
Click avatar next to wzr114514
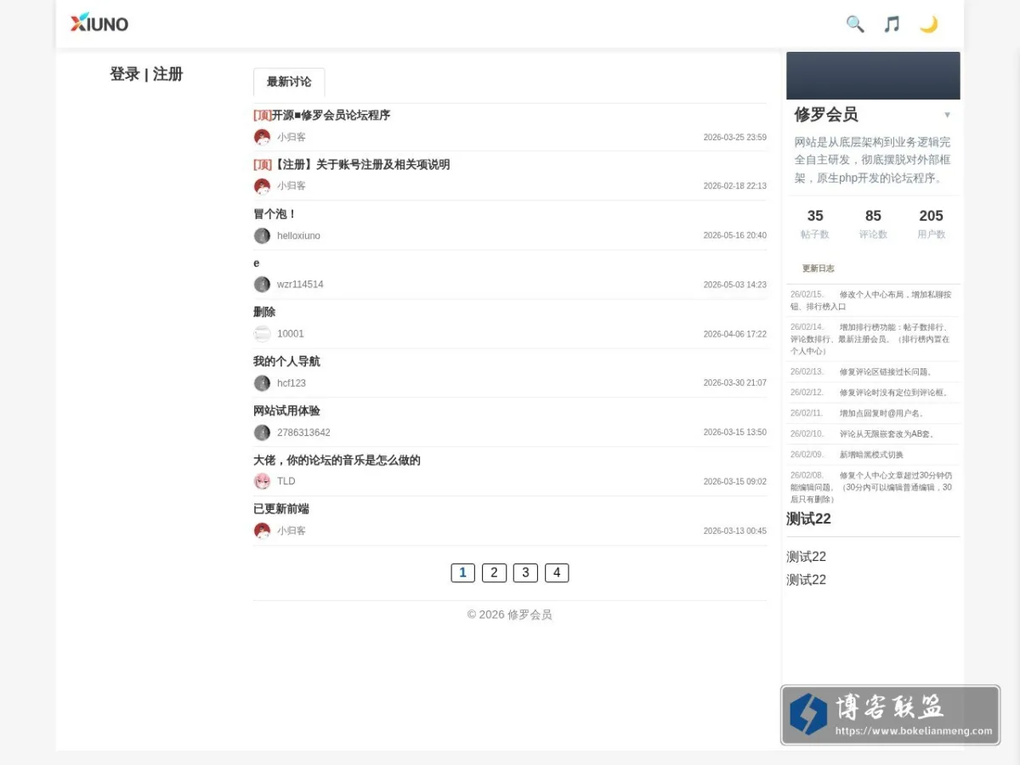(262, 284)
